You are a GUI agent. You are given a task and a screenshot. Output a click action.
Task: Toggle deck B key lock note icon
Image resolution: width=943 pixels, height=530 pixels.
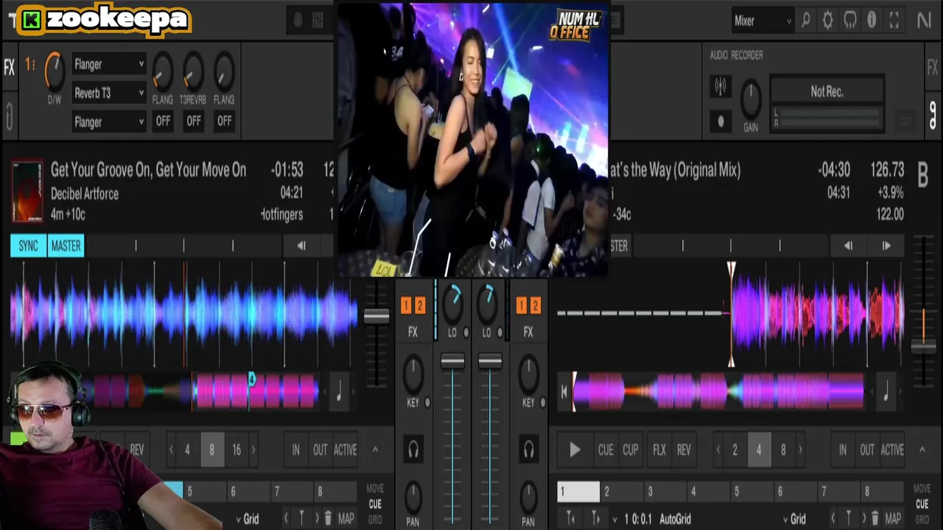(x=886, y=392)
